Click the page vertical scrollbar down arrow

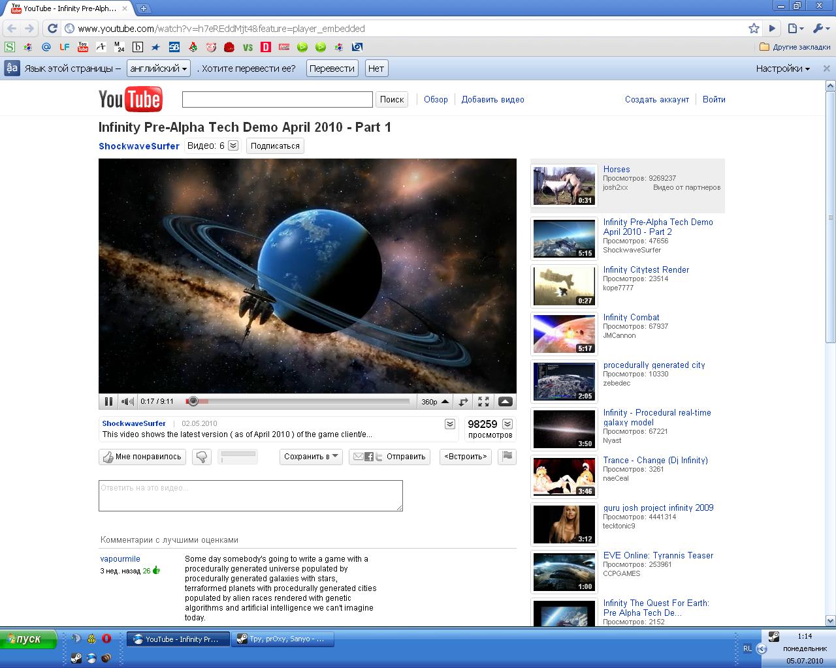point(831,620)
